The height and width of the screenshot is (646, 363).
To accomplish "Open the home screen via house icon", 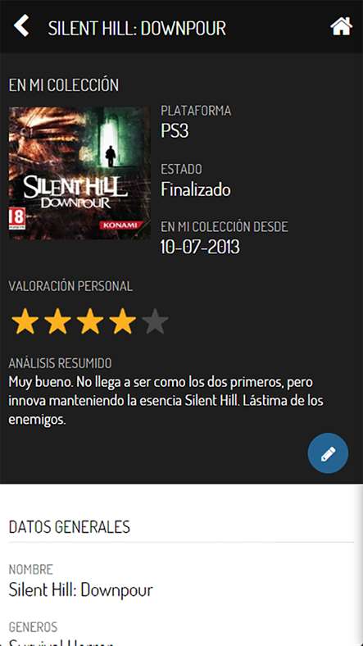I will pyautogui.click(x=341, y=26).
